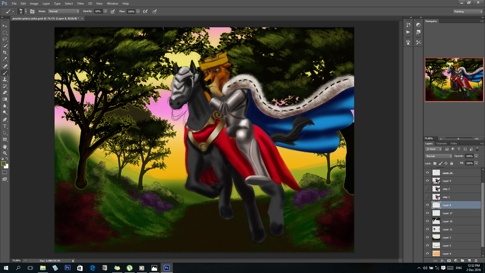The width and height of the screenshot is (485, 273).
Task: Click the Photoshop icon in the Windows taskbar
Action: pyautogui.click(x=167, y=268)
